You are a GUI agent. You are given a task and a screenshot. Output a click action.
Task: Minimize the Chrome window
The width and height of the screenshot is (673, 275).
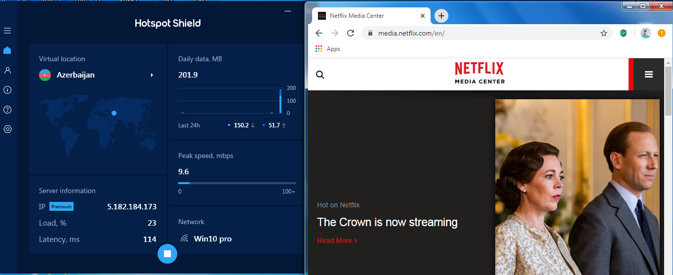click(630, 6)
